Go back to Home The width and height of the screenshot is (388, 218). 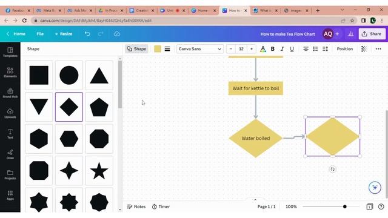coord(16,34)
